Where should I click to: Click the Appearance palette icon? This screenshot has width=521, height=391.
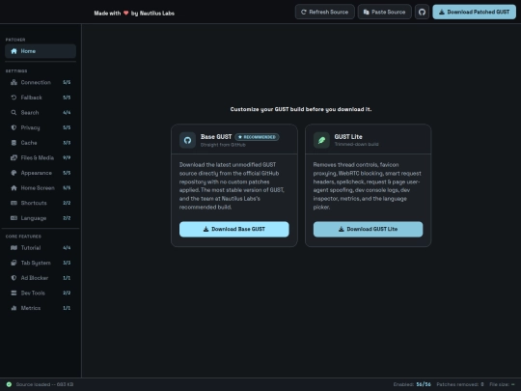(x=14, y=173)
